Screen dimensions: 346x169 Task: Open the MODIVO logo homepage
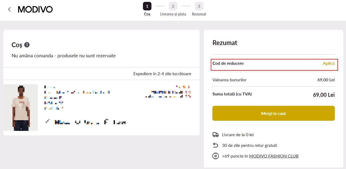tap(35, 10)
